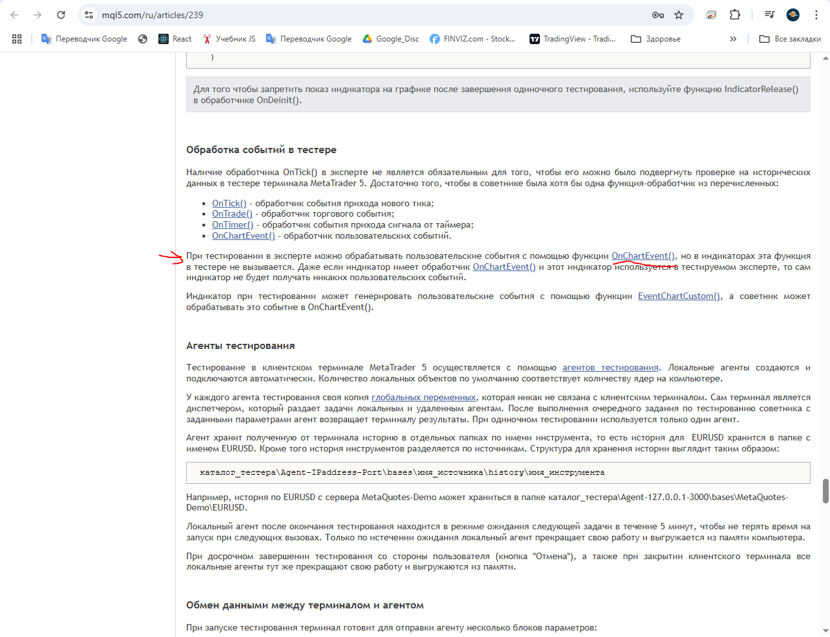The width and height of the screenshot is (830, 637).
Task: Open OnChartEvent() link after 'имеет обработчик'
Action: click(504, 267)
